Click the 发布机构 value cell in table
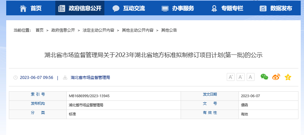 pos(123,105)
